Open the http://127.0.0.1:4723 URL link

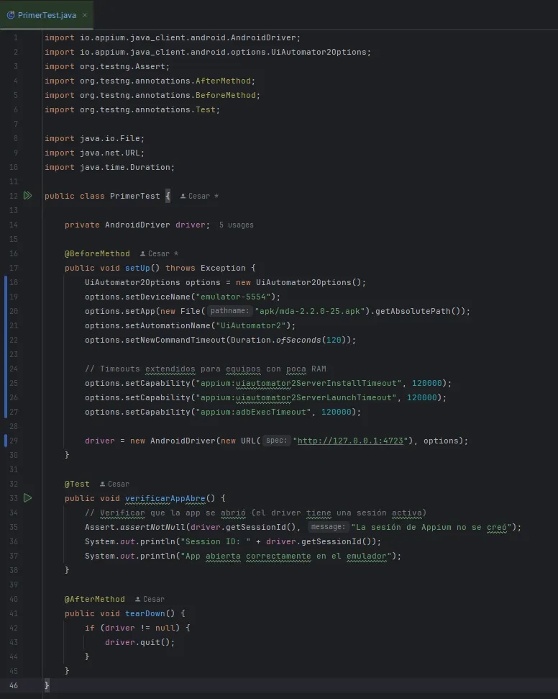click(x=350, y=441)
